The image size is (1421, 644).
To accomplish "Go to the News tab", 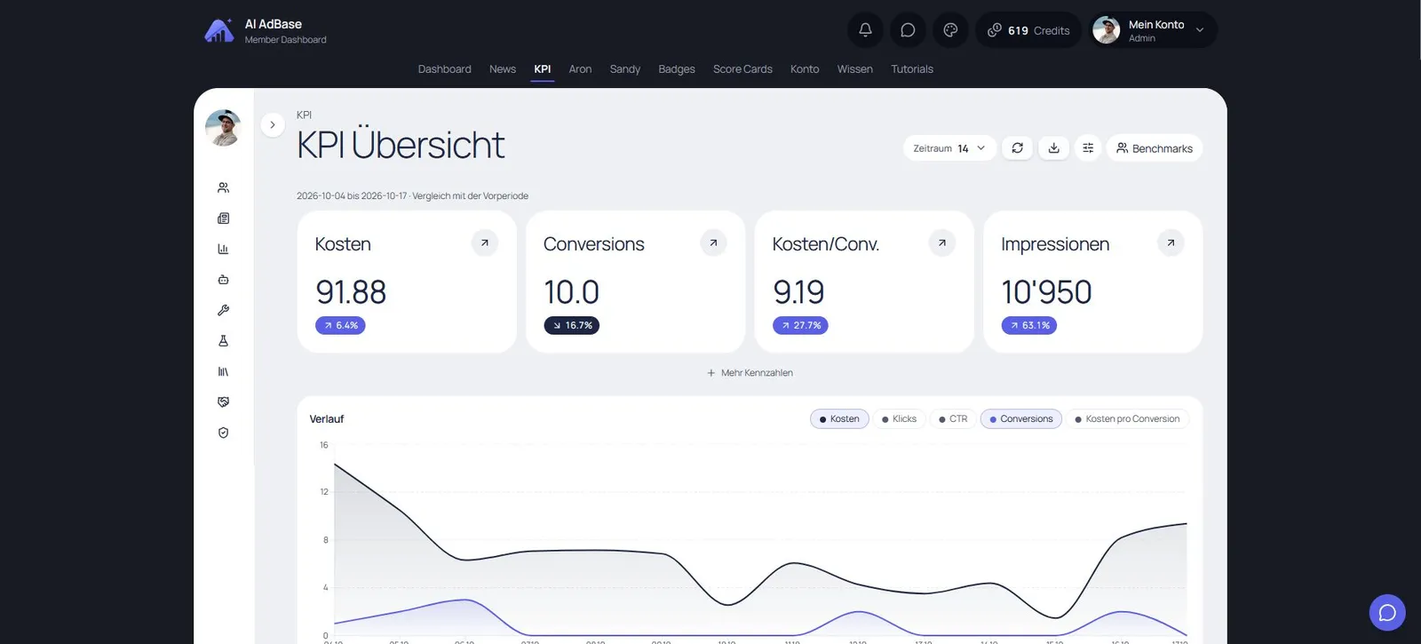I will pyautogui.click(x=503, y=69).
